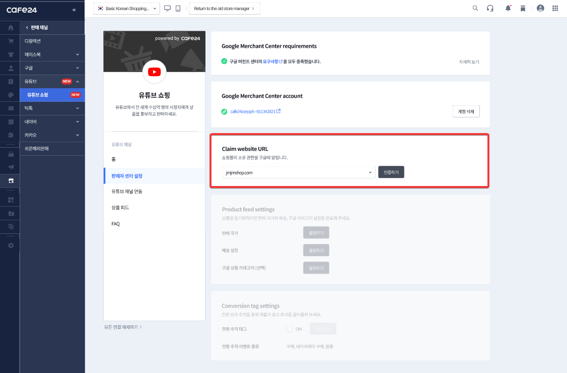567x373 pixels.
Task: Open the person customers icon in sidebar
Action: [x=11, y=68]
